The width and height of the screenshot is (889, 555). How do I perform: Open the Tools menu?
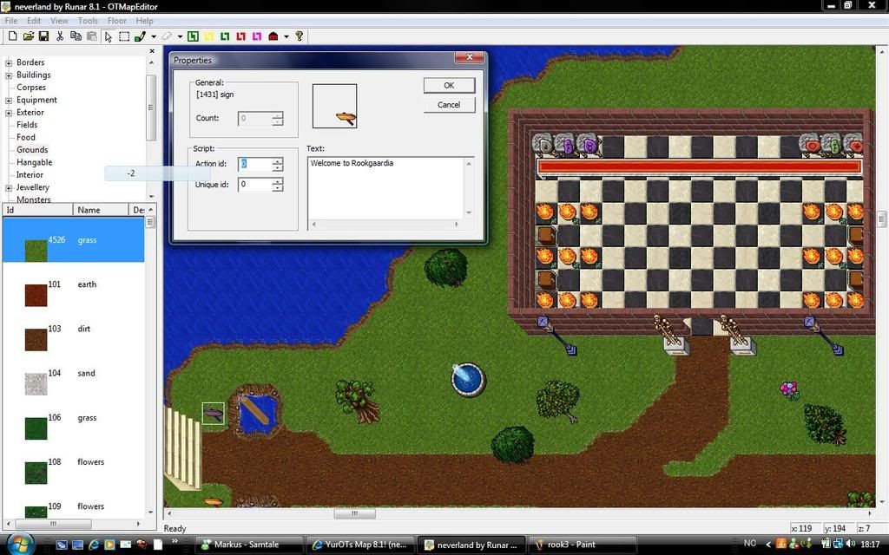(x=88, y=21)
